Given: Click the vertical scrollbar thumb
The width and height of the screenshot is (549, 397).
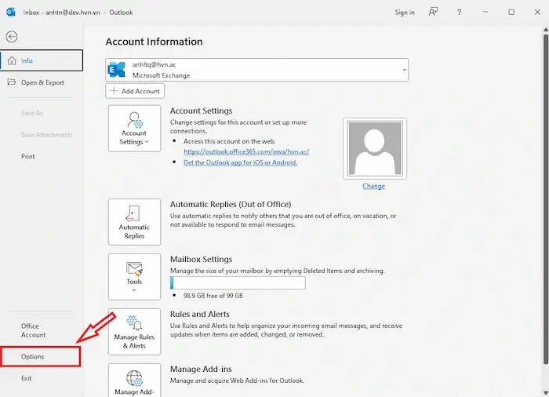Looking at the screenshot, I should point(546,198).
